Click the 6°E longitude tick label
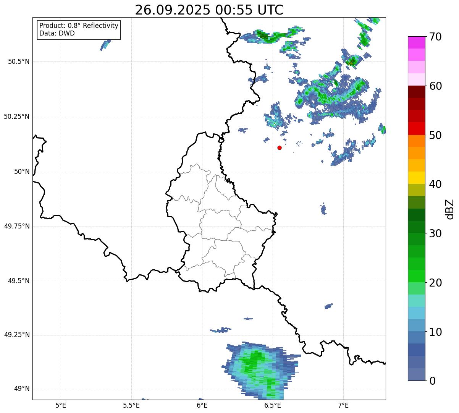 tap(202, 405)
